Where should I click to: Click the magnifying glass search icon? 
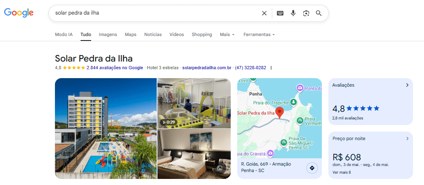pyautogui.click(x=319, y=13)
